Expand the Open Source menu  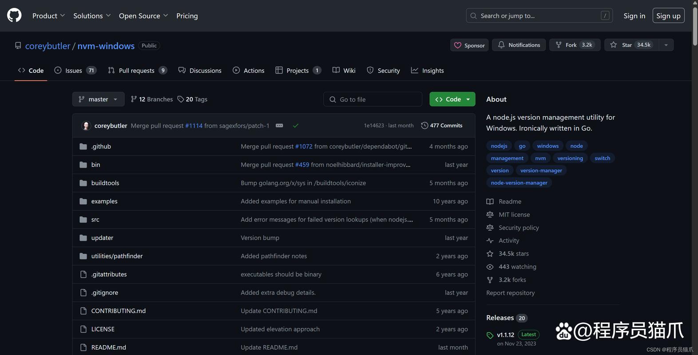click(143, 16)
